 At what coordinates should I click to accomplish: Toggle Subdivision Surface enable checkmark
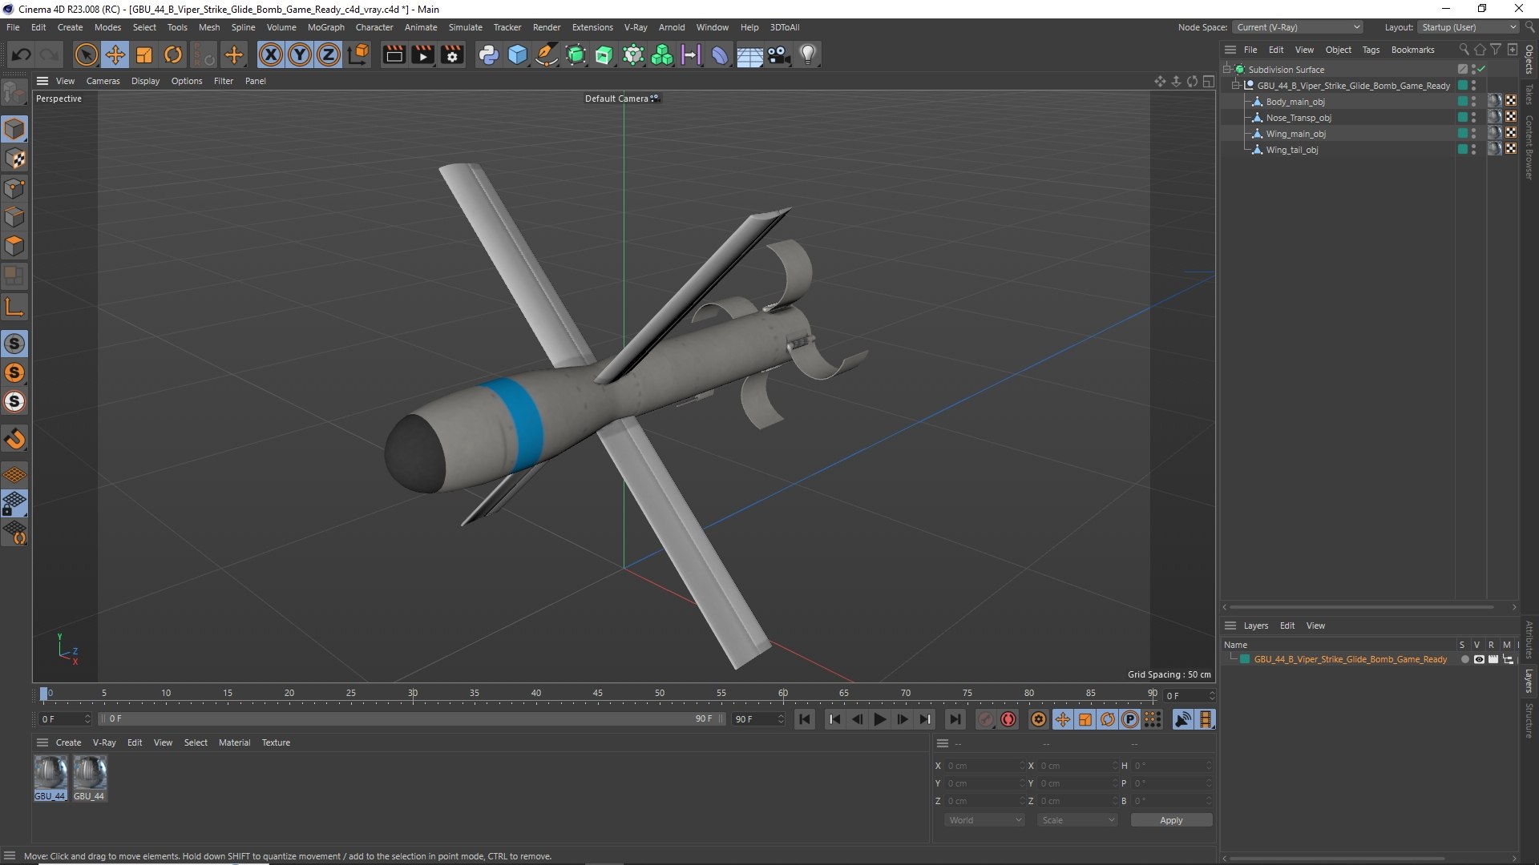[x=1482, y=70]
